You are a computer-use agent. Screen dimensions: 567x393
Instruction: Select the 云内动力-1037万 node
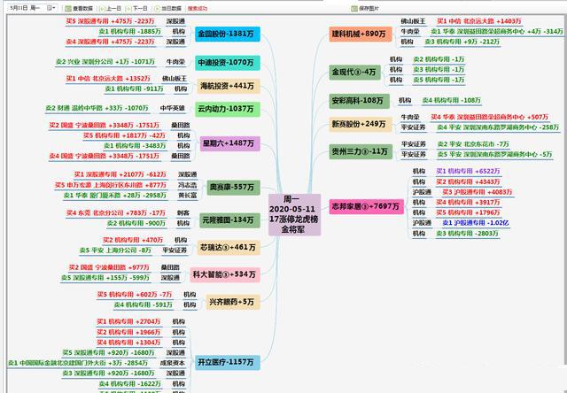228,109
